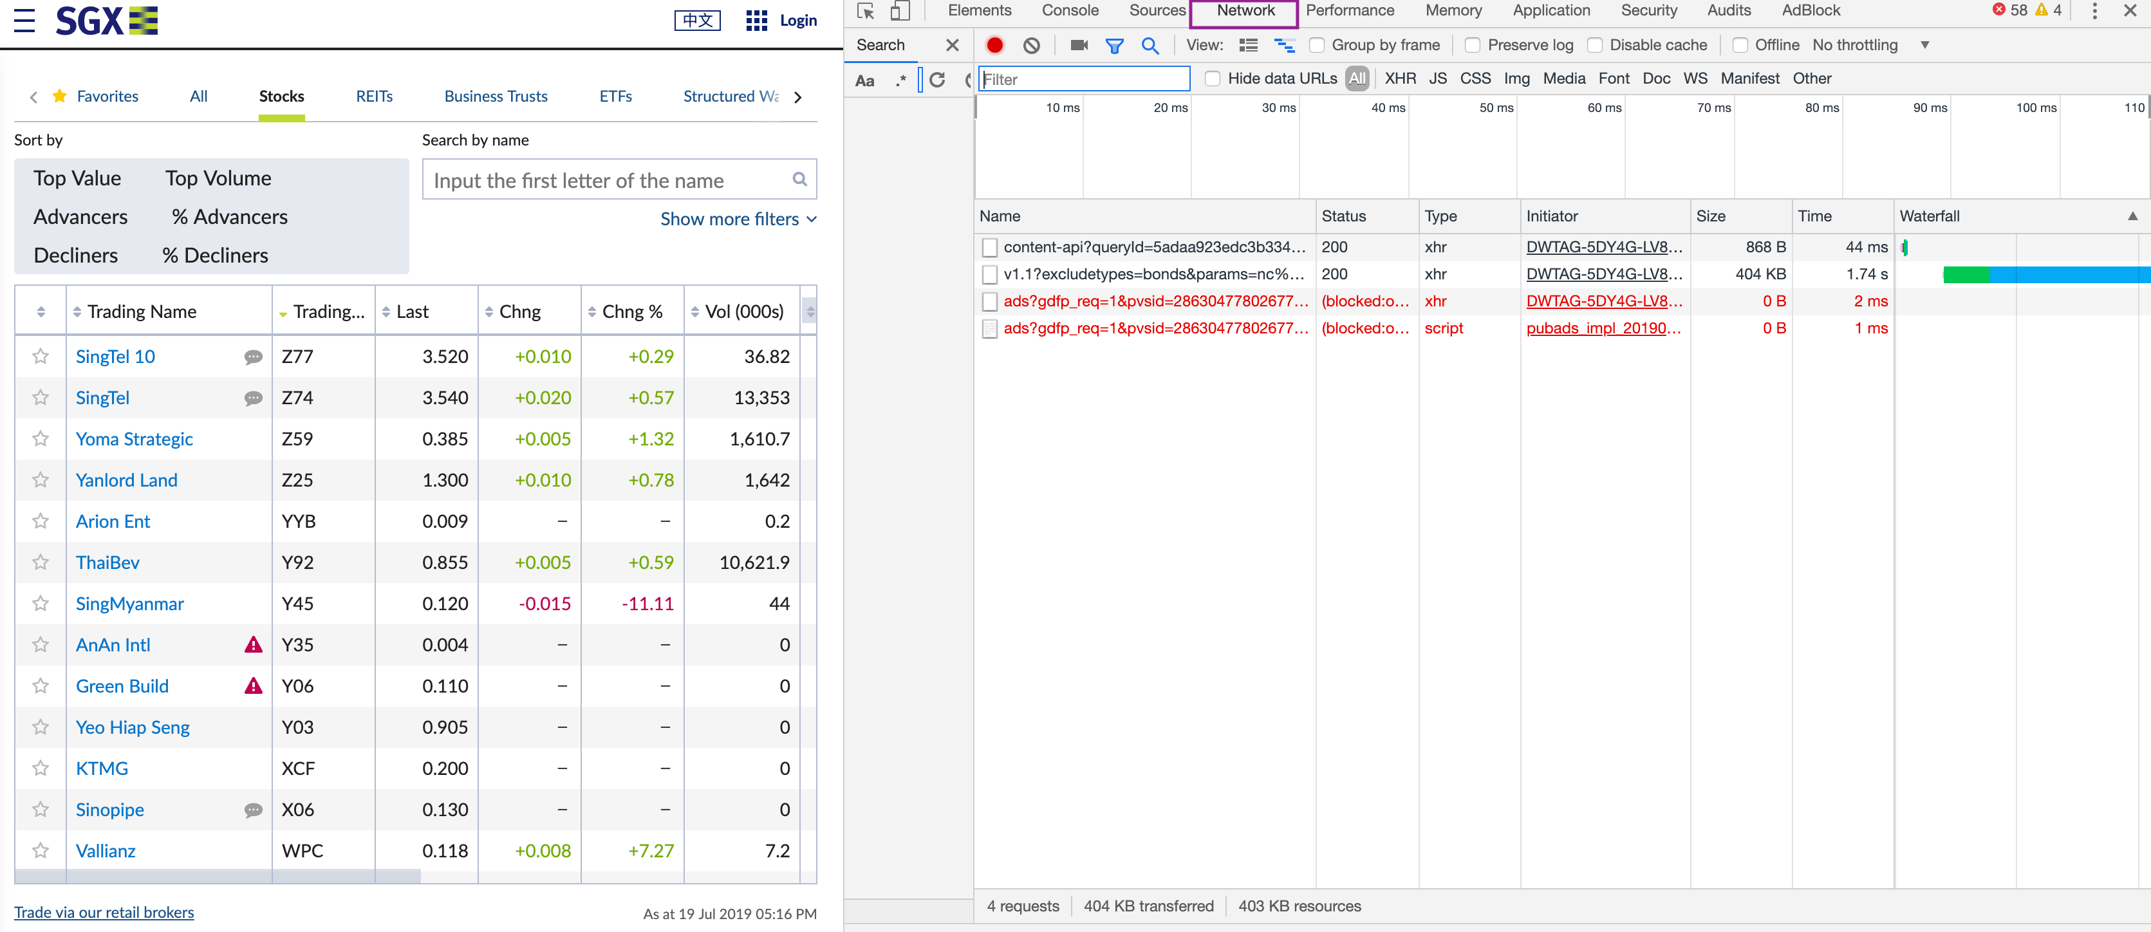This screenshot has height=932, width=2151.
Task: Expand Show more filters
Action: (x=738, y=219)
